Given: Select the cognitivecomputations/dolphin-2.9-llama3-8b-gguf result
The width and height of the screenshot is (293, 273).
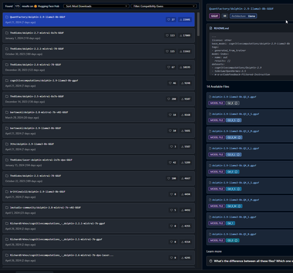Looking at the screenshot, I should pyautogui.click(x=98, y=83).
